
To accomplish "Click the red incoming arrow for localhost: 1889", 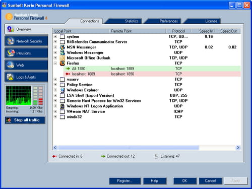I will pyautogui.click(x=68, y=74).
